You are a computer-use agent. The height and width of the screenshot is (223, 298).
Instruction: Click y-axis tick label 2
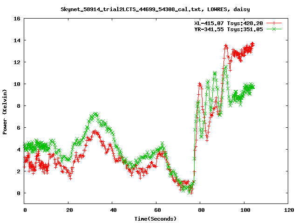[x=19, y=171]
